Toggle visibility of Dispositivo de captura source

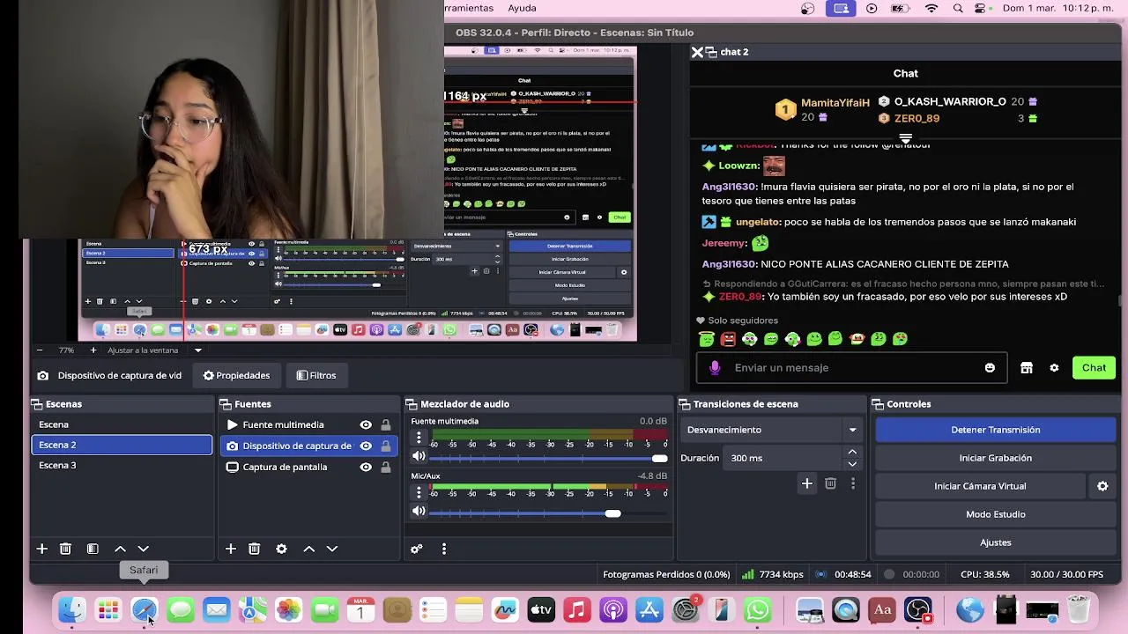point(366,446)
